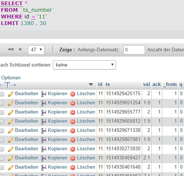The image size is (184, 176).
Task: Sort table by q column
Action: tap(181, 85)
